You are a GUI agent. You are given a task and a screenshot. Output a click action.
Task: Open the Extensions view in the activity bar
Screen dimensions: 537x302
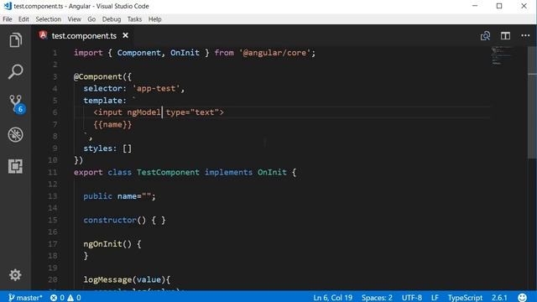[x=15, y=166]
